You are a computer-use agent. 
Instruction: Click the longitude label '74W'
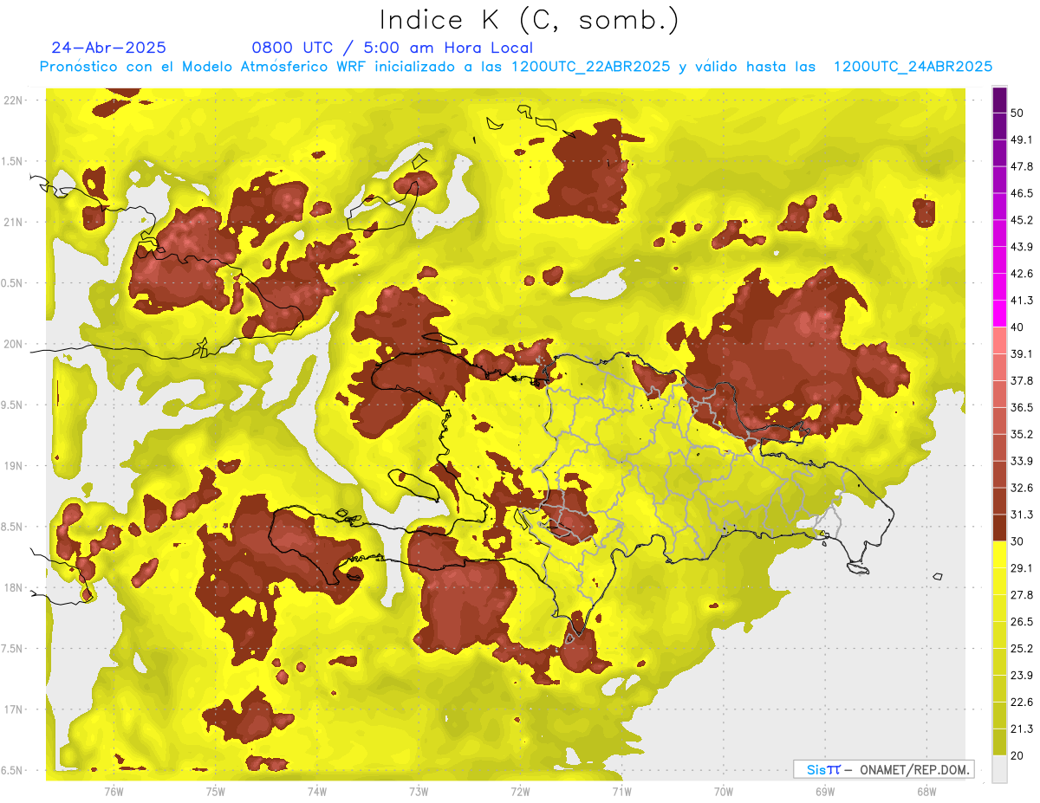(x=317, y=791)
